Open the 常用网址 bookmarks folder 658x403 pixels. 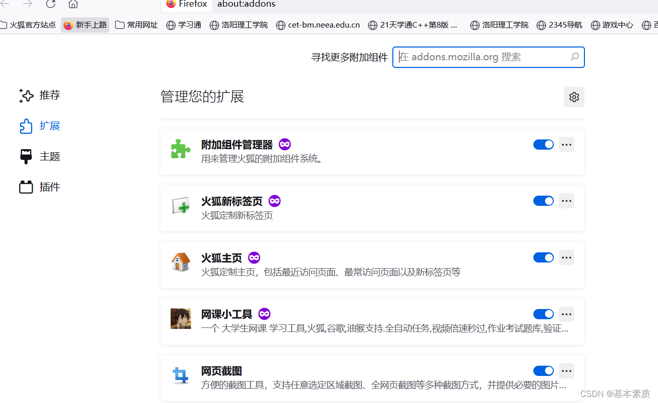(136, 25)
